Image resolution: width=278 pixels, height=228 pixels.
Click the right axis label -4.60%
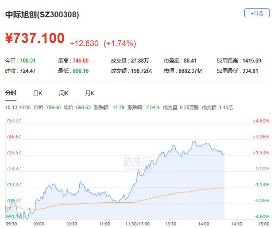[262, 216]
